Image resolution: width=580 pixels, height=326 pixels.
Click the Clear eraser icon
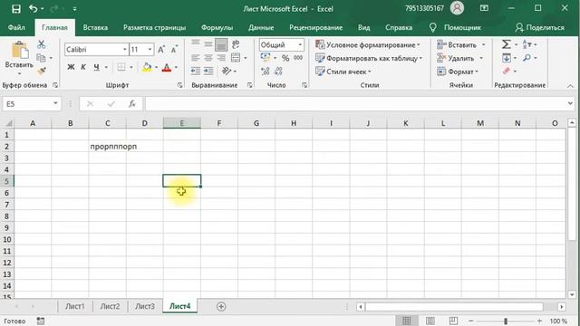(506, 71)
